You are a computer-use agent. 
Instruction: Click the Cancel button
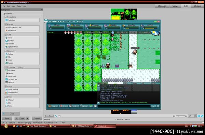[x=37, y=119]
